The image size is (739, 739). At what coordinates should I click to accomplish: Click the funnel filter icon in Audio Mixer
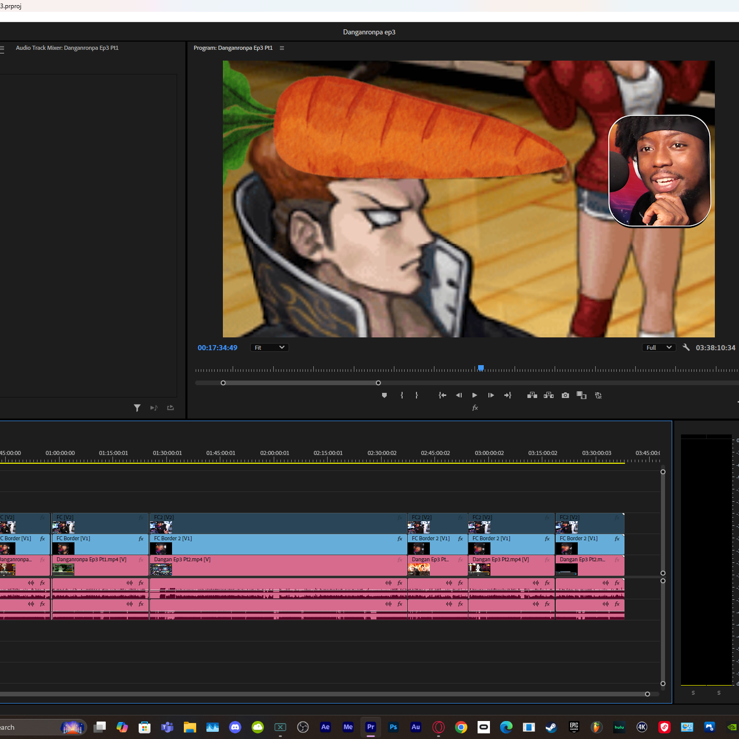coord(137,408)
